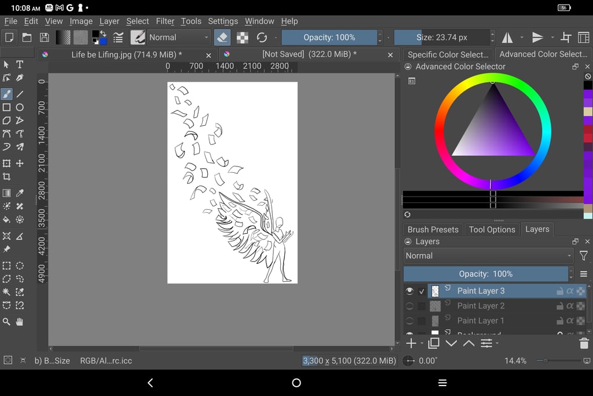Select Paint Layer 1 in layers list

pyautogui.click(x=481, y=321)
